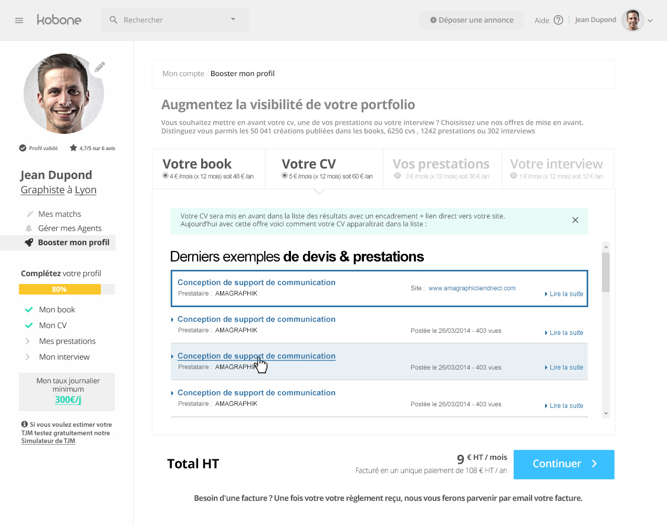This screenshot has width=667, height=525.
Task: Open the hamburger menu icon
Action: coord(19,20)
